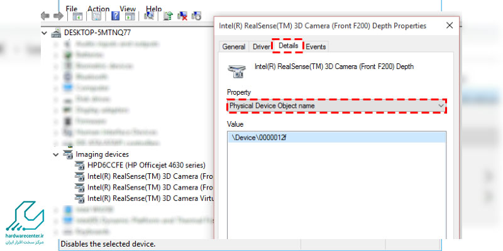Select the Details tab
503x251 pixels.
pyautogui.click(x=288, y=46)
